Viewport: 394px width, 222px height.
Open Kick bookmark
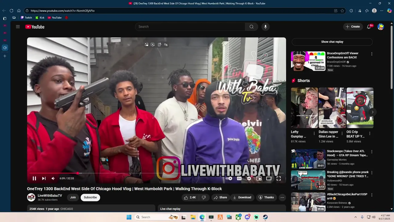tap(40, 18)
